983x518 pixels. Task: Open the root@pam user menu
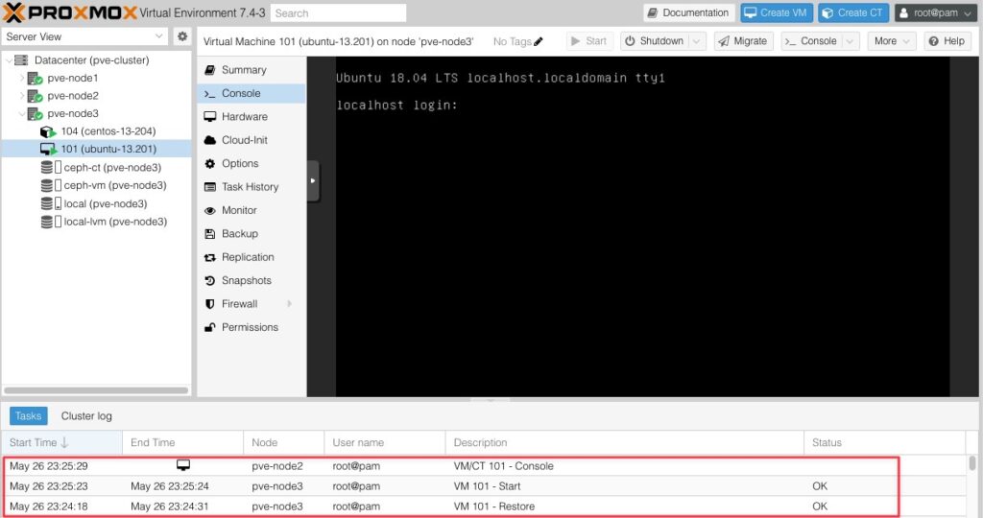[x=935, y=12]
